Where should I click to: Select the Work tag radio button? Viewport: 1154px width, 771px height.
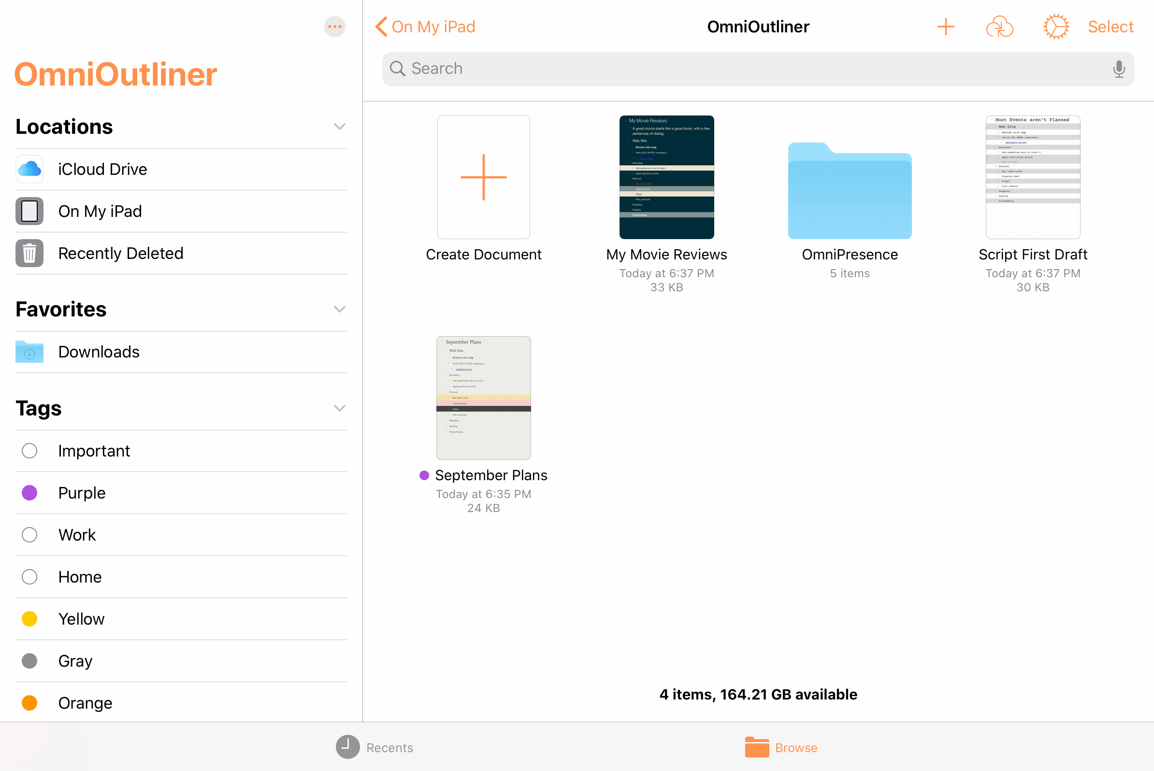(29, 534)
